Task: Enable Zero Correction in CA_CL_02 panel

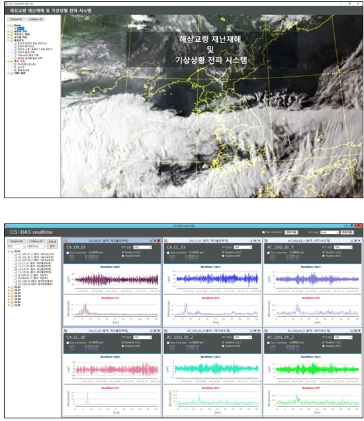Action: (x=68, y=343)
